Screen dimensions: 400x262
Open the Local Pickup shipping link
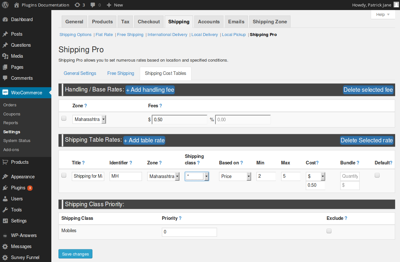point(234,35)
